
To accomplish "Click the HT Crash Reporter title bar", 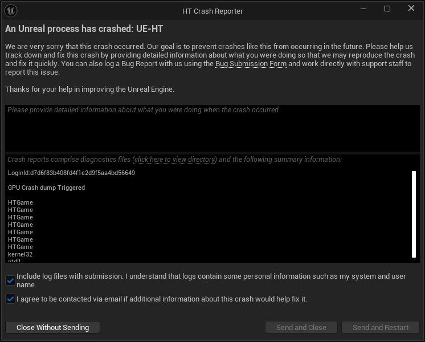I will (x=213, y=11).
